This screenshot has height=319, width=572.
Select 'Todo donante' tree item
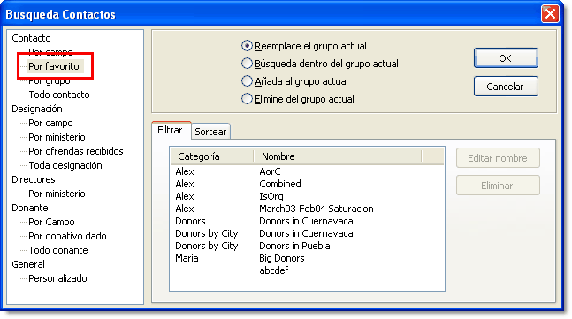pyautogui.click(x=58, y=250)
